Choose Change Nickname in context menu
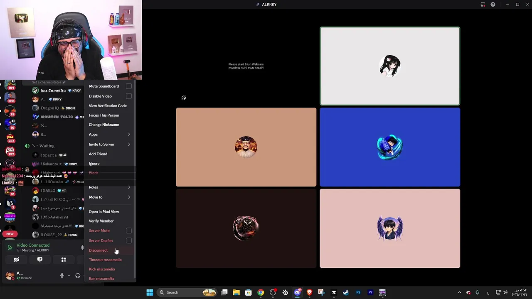 point(104,125)
